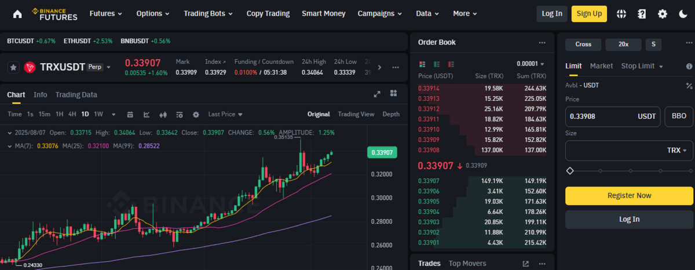Open the settings gear in top bar
The width and height of the screenshot is (695, 270).
[x=663, y=13]
